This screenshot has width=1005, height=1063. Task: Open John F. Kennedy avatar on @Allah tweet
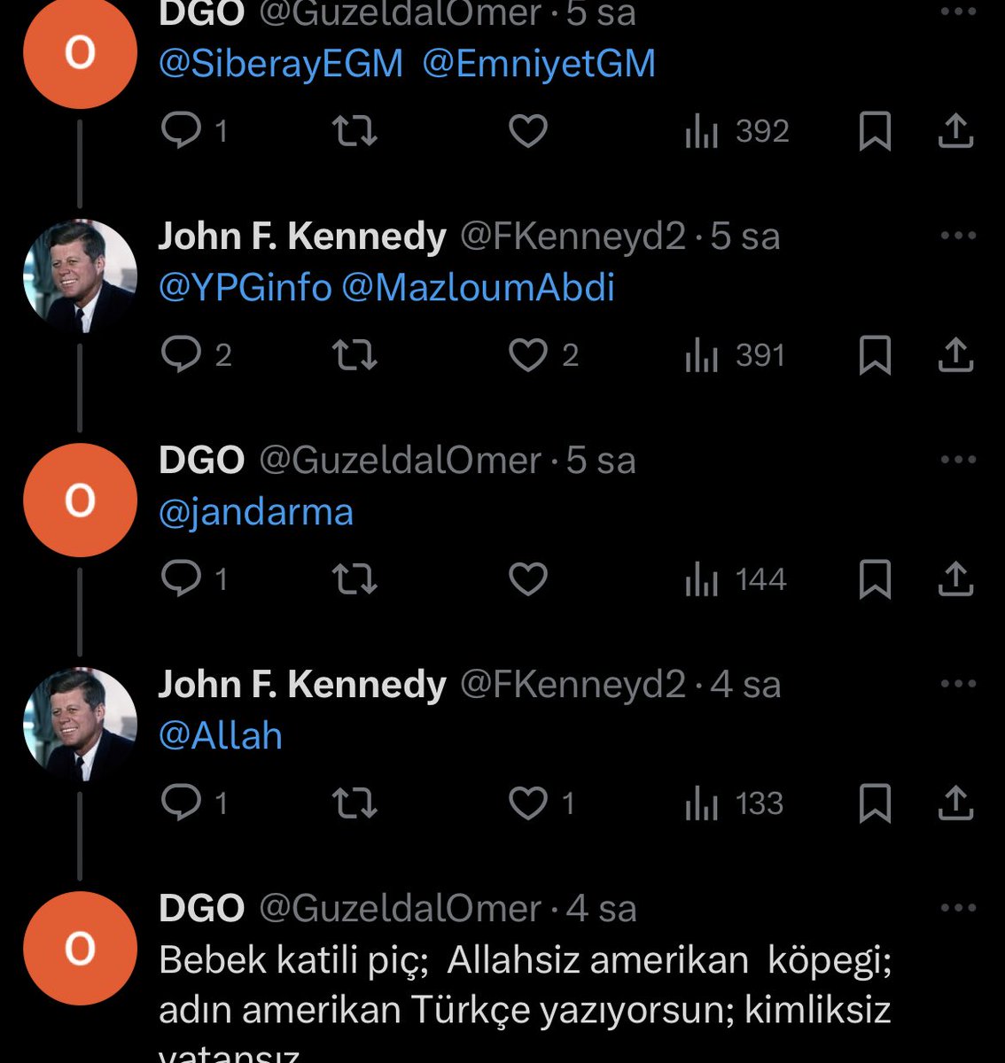(x=80, y=725)
